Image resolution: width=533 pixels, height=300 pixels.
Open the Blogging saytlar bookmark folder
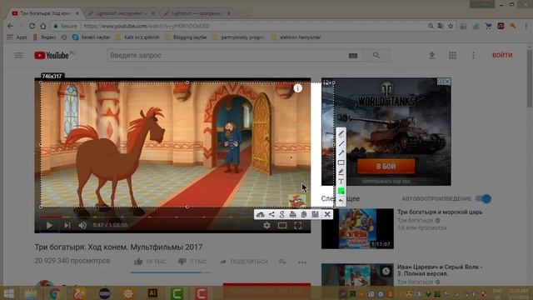click(186, 37)
